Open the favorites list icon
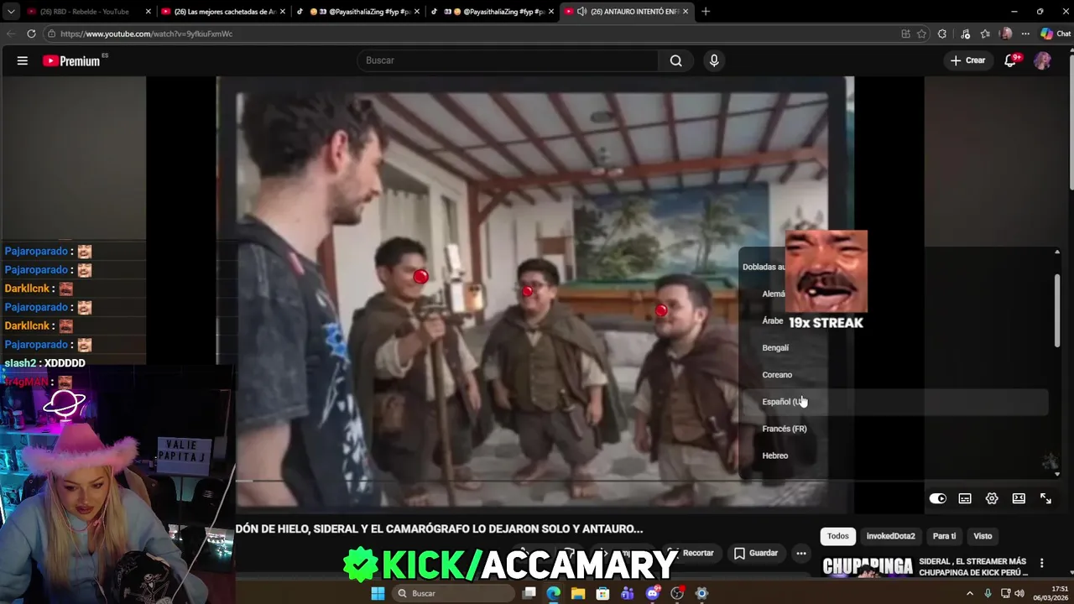The image size is (1074, 604). coord(985,34)
